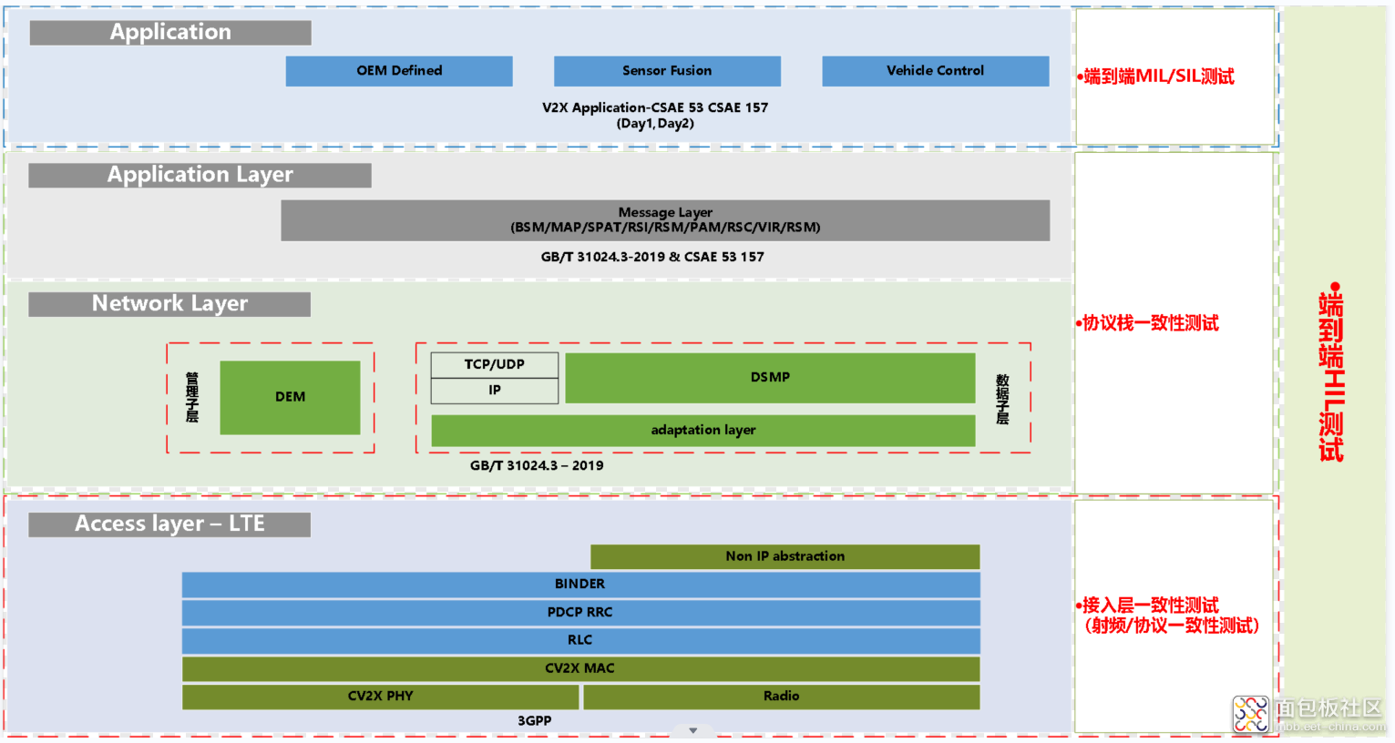Click the 管理子层 vertical label

192,397
